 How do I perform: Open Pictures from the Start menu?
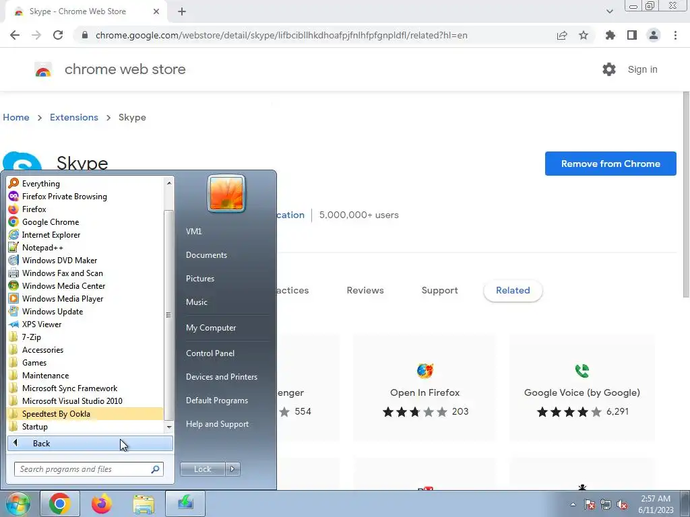(x=199, y=278)
